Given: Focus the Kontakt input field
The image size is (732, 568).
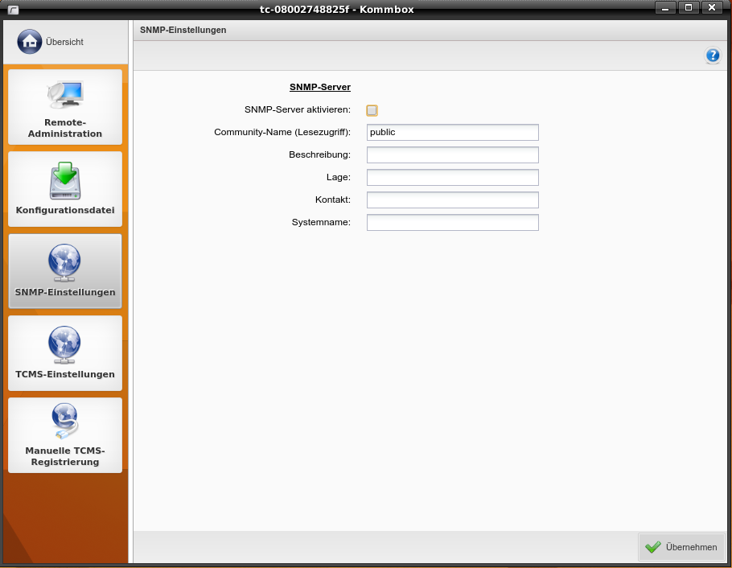Looking at the screenshot, I should point(452,200).
